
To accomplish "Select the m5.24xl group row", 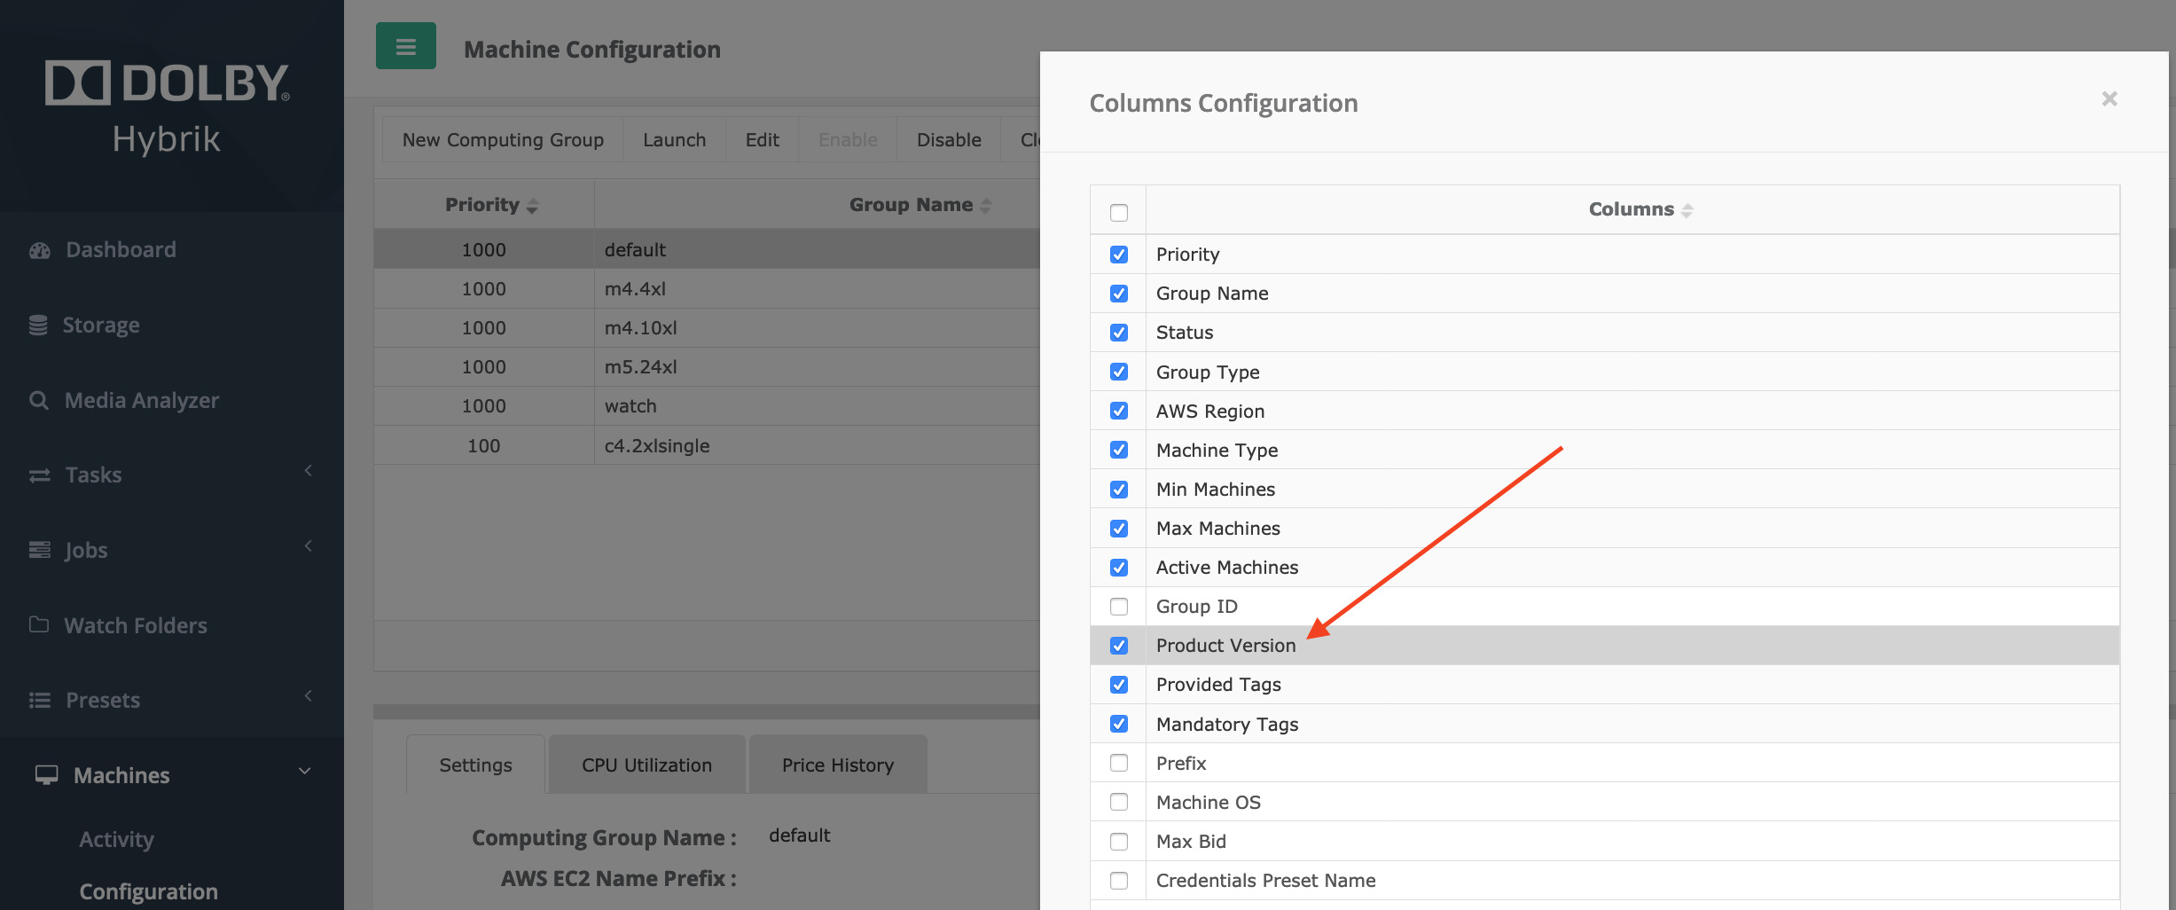I will (707, 367).
